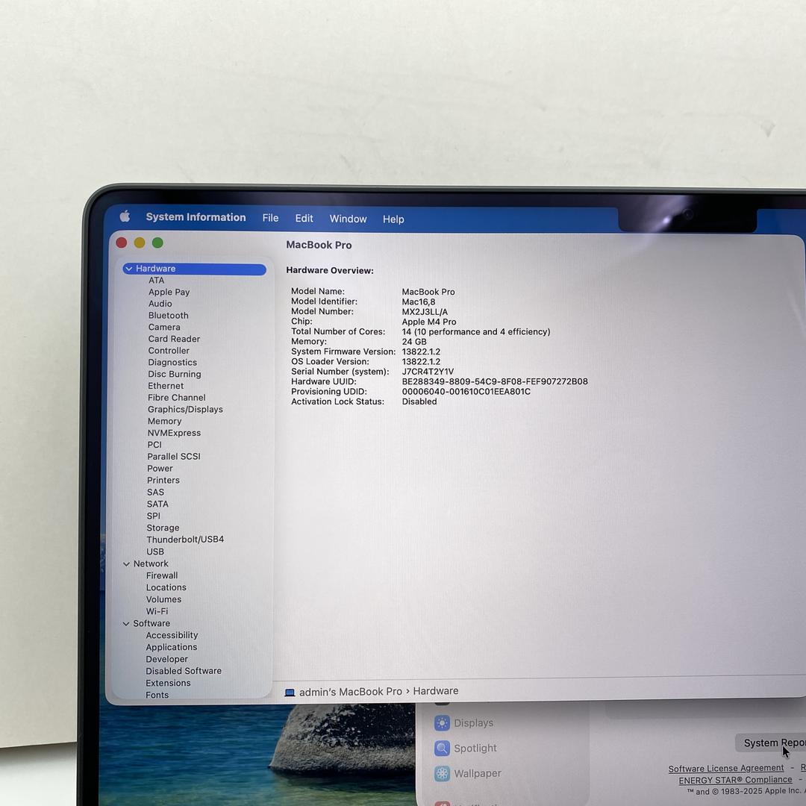This screenshot has height=806, width=806.
Task: Collapse the Software section chevron
Action: click(x=126, y=624)
